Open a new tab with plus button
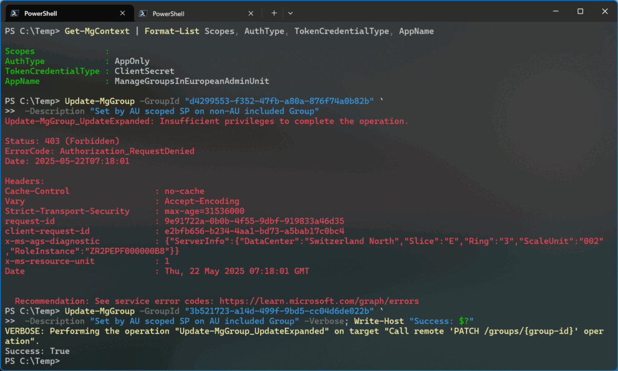The height and width of the screenshot is (371, 618). click(x=274, y=13)
